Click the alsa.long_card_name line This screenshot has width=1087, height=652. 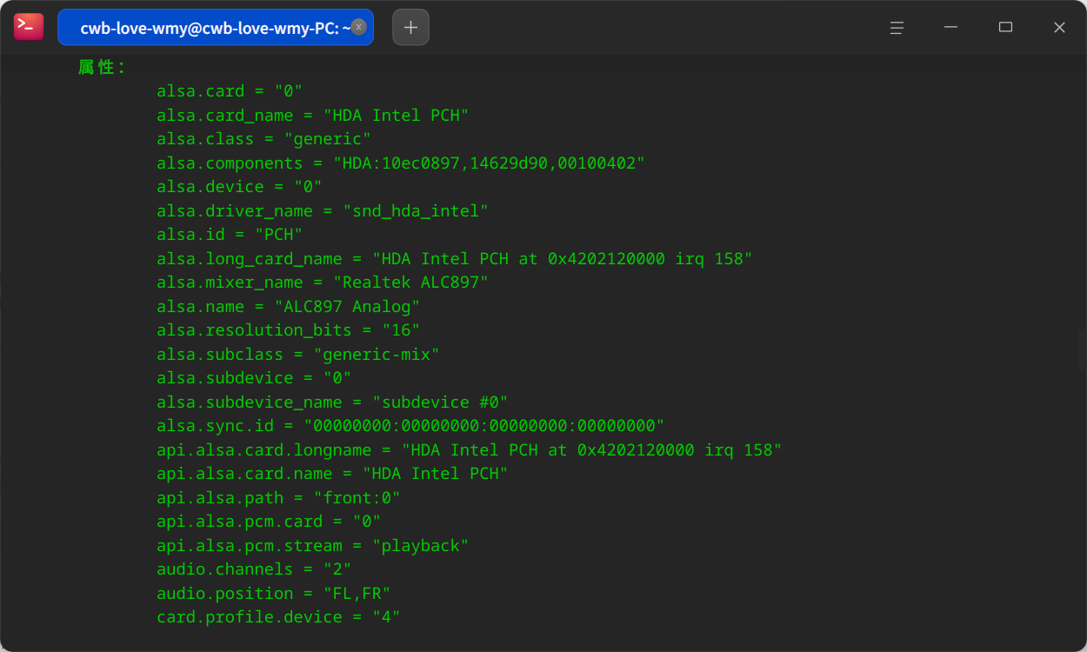[455, 258]
